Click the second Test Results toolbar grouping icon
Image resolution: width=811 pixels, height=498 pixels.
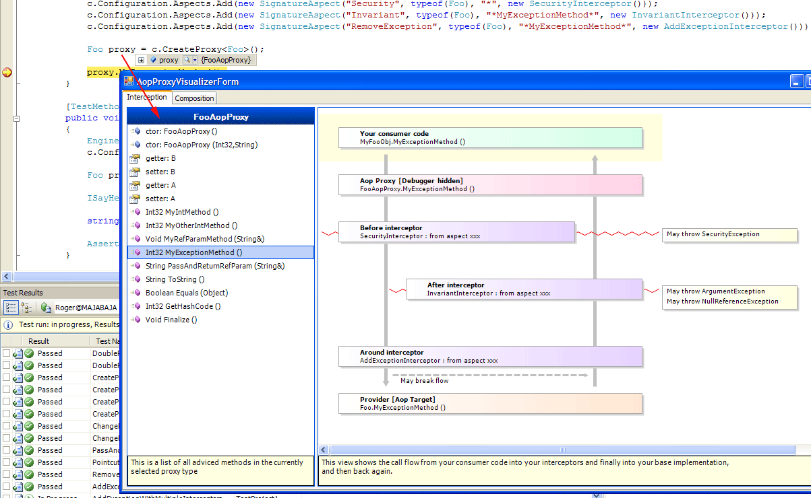[27, 308]
